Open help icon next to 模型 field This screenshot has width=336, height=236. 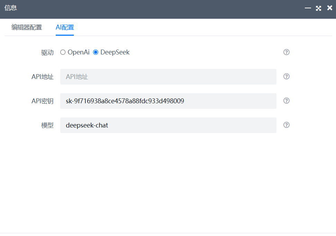286,125
